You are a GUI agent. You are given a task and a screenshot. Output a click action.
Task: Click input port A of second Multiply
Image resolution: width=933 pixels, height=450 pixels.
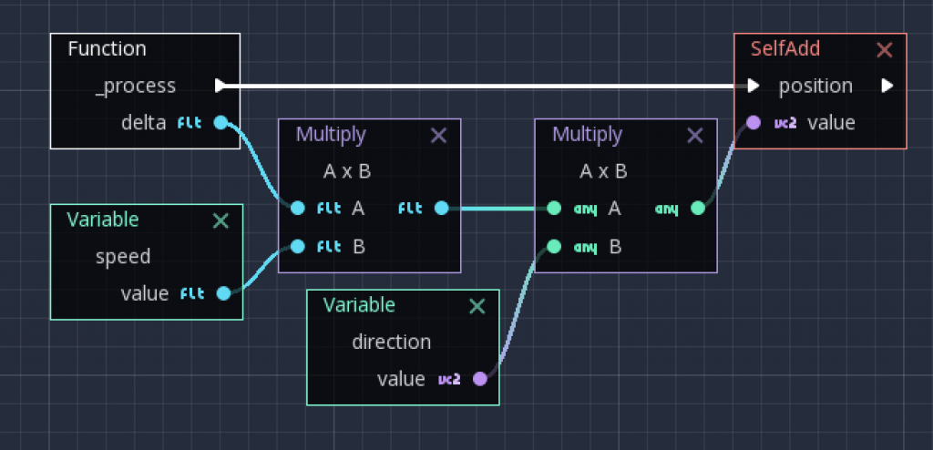[554, 208]
